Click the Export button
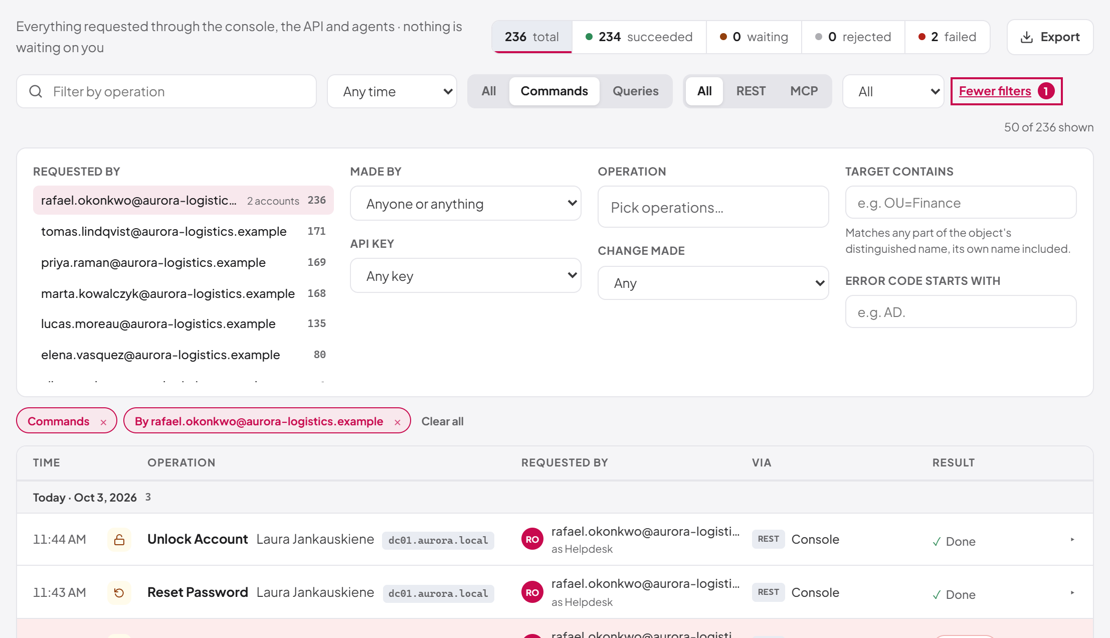 (x=1050, y=37)
